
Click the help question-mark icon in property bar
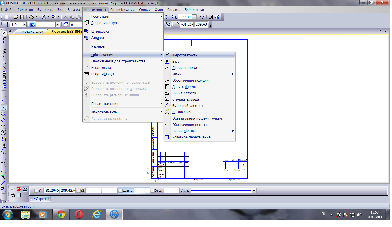coord(19,195)
